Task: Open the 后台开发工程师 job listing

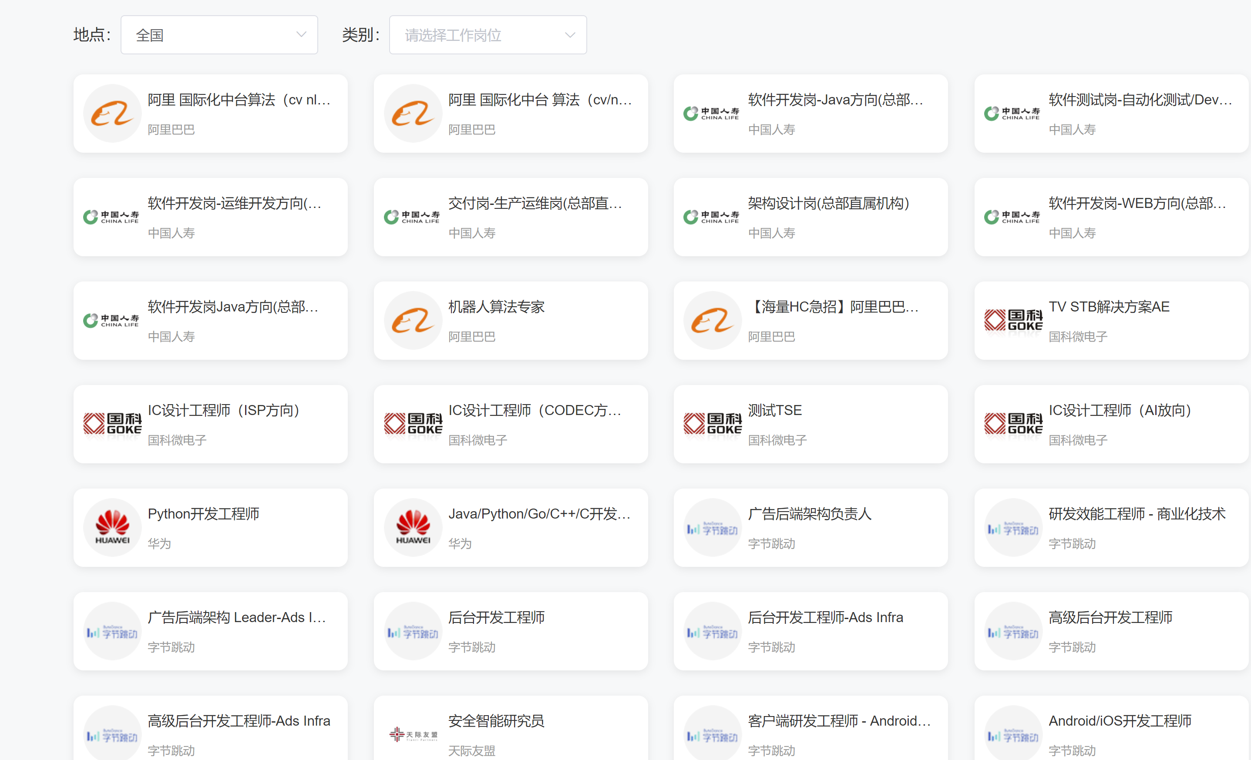Action: [x=496, y=617]
